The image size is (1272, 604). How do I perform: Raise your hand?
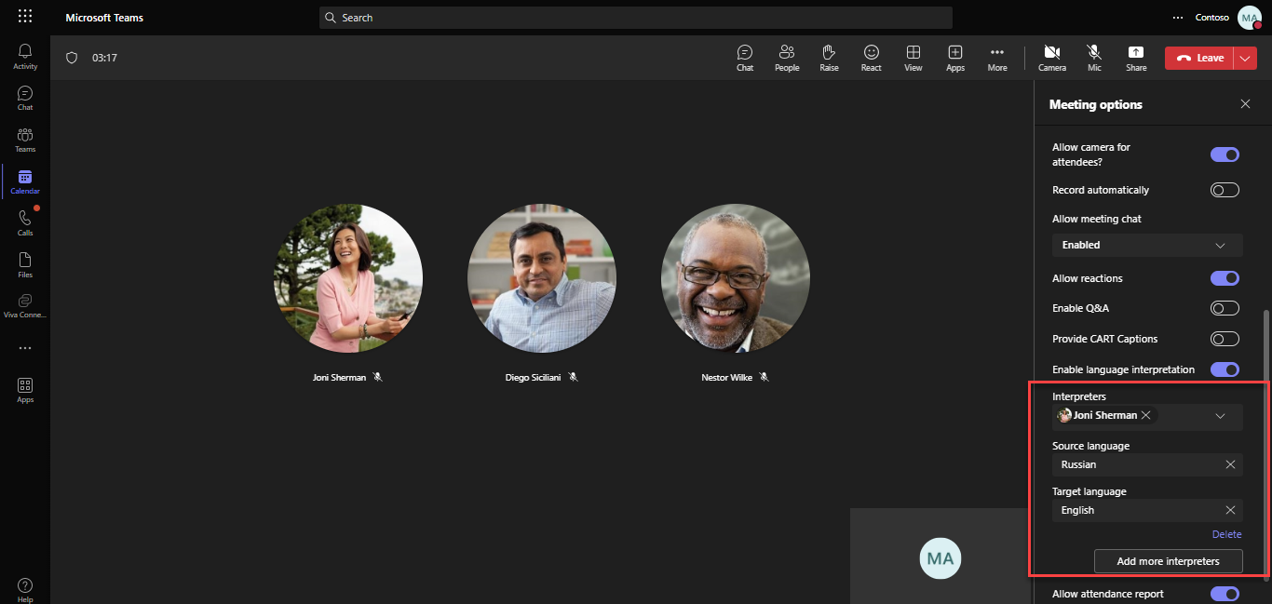pos(829,57)
